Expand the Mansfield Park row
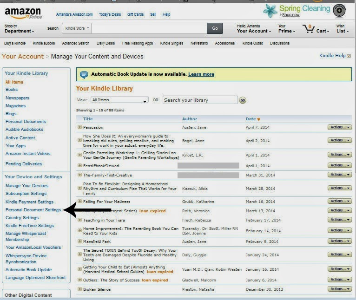 click(79, 241)
